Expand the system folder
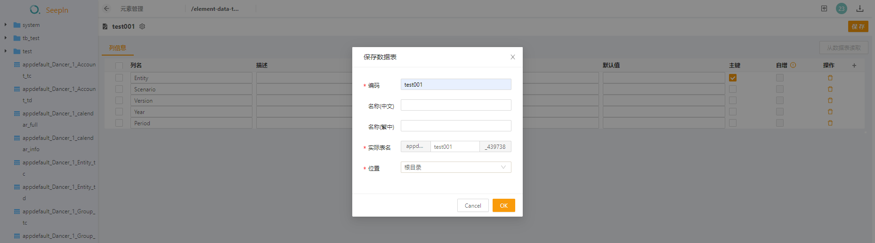The image size is (875, 243). pyautogui.click(x=6, y=24)
